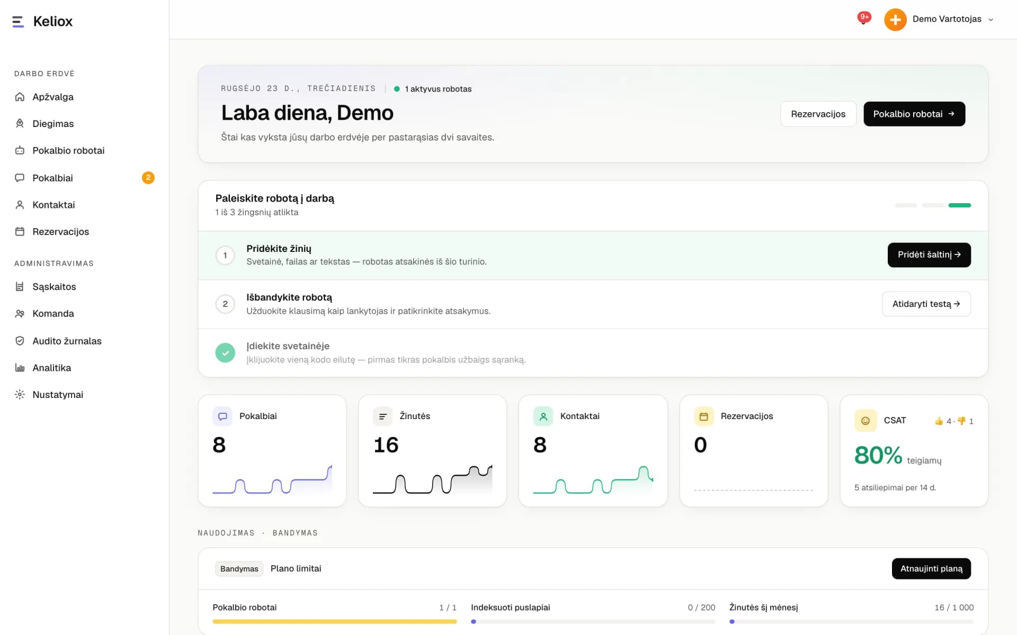Image resolution: width=1017 pixels, height=635 pixels.
Task: Open the notifications bell with the 9+ badge
Action: [x=864, y=19]
